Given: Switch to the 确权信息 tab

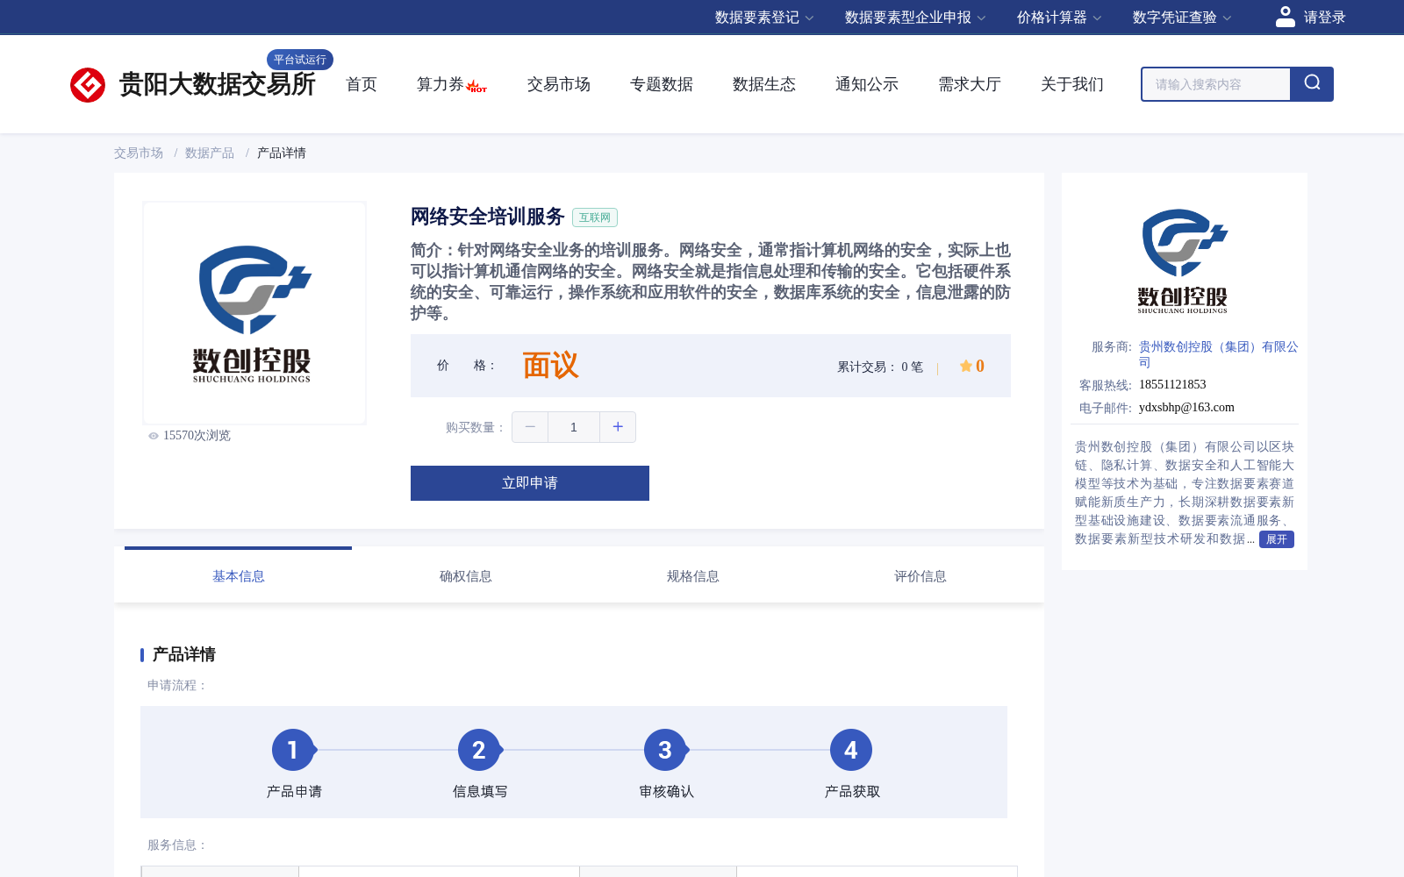Looking at the screenshot, I should pyautogui.click(x=466, y=576).
